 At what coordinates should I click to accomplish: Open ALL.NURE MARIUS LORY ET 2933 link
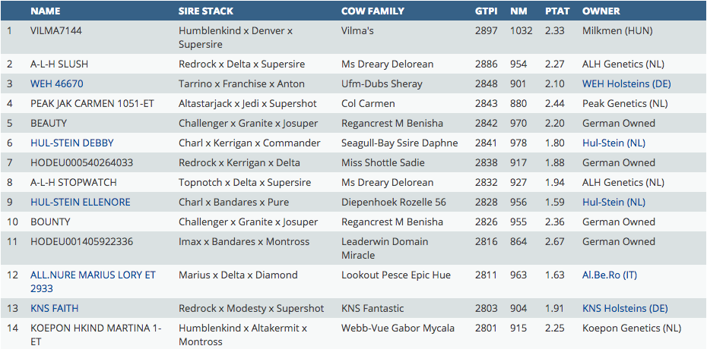(x=93, y=275)
